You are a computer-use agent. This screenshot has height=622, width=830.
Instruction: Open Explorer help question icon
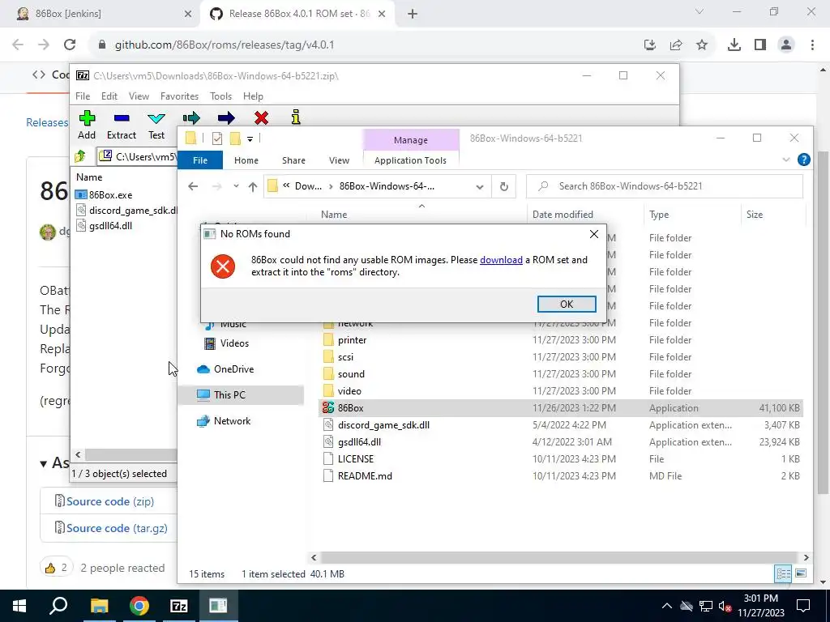(x=803, y=160)
